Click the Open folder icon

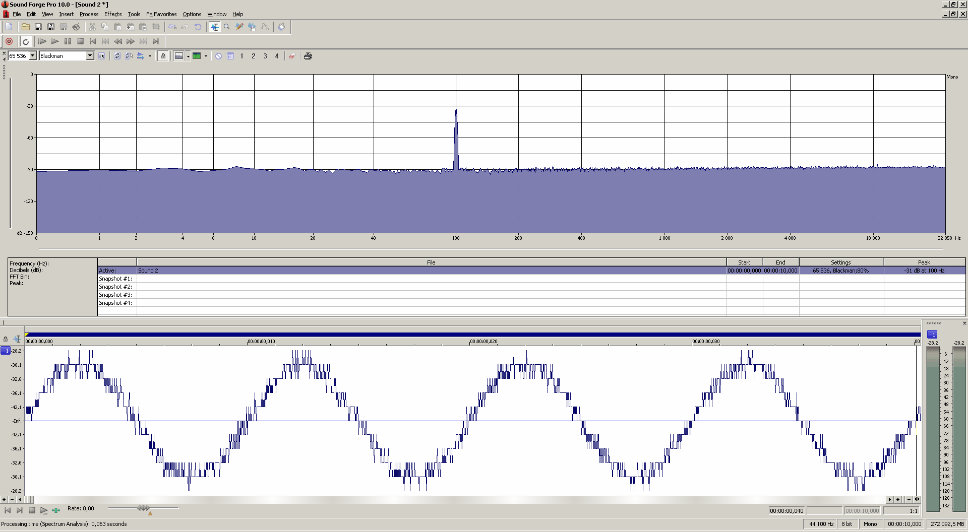coord(25,27)
